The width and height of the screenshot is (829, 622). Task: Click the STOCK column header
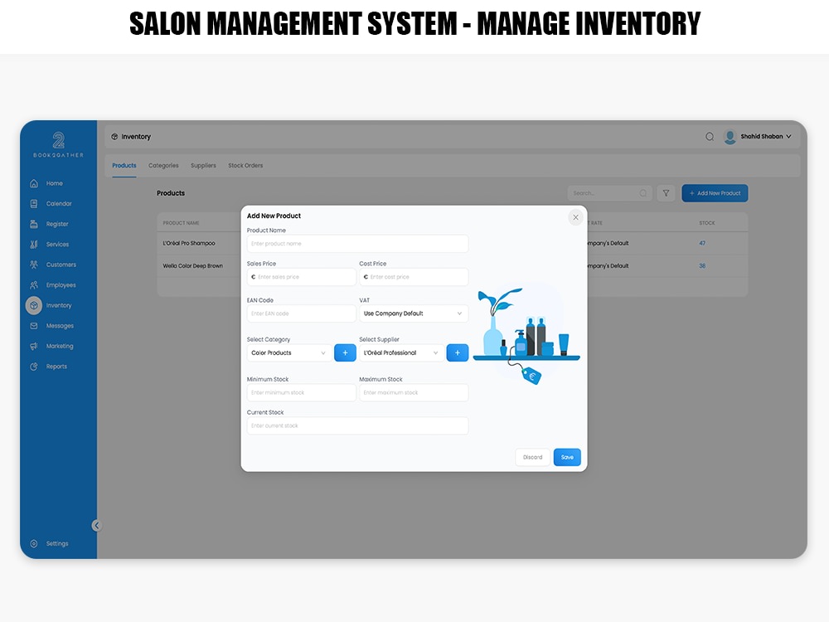point(707,223)
